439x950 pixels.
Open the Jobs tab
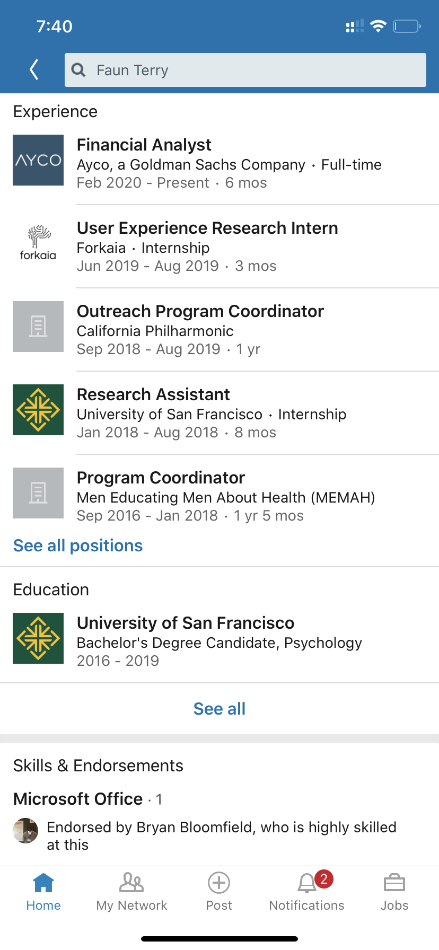(x=394, y=892)
